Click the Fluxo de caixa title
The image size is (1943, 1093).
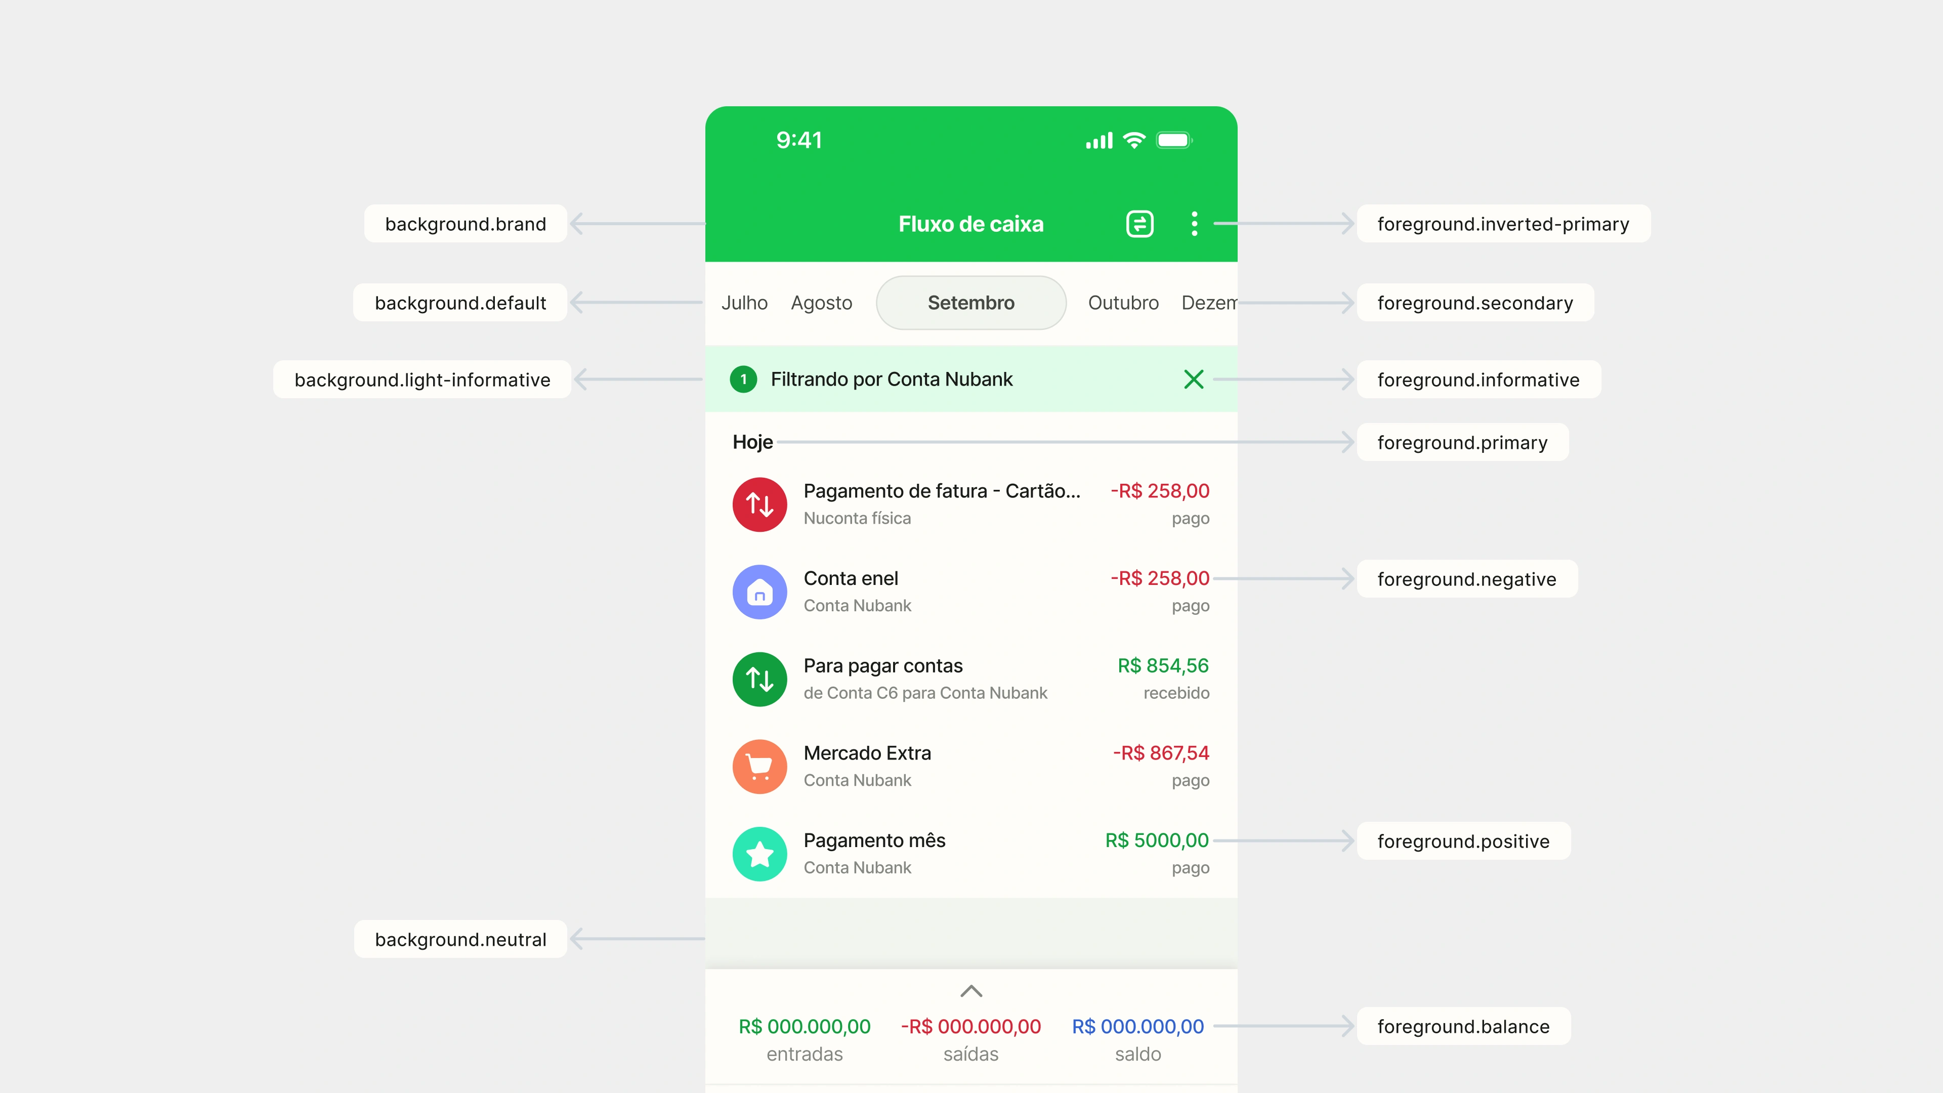pyautogui.click(x=971, y=224)
